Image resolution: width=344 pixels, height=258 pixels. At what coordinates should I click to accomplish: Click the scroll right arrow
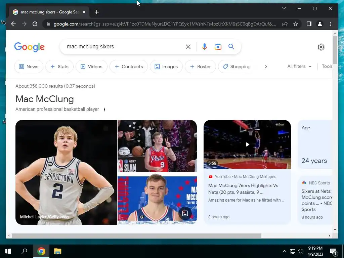tap(330, 235)
